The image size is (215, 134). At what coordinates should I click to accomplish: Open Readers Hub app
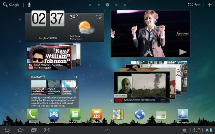pyautogui.click(x=75, y=115)
